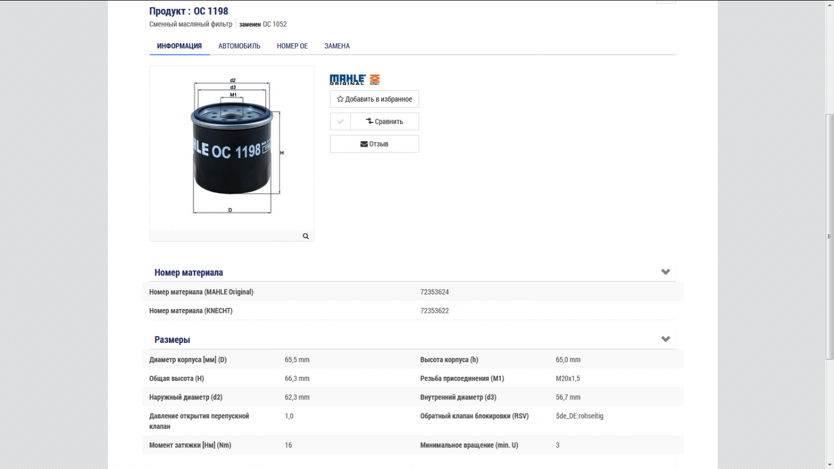Click the Минимальное вращение label
Image resolution: width=834 pixels, height=469 pixels.
[469, 445]
